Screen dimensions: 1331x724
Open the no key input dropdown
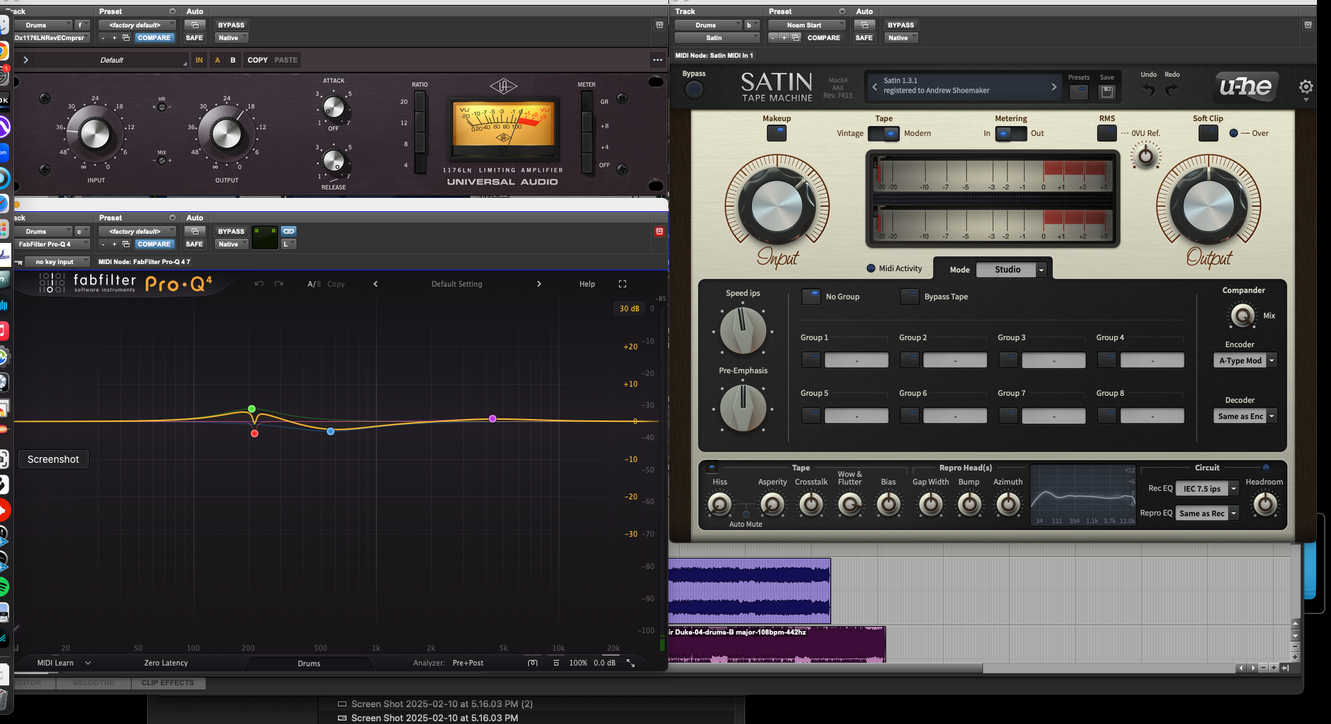58,262
